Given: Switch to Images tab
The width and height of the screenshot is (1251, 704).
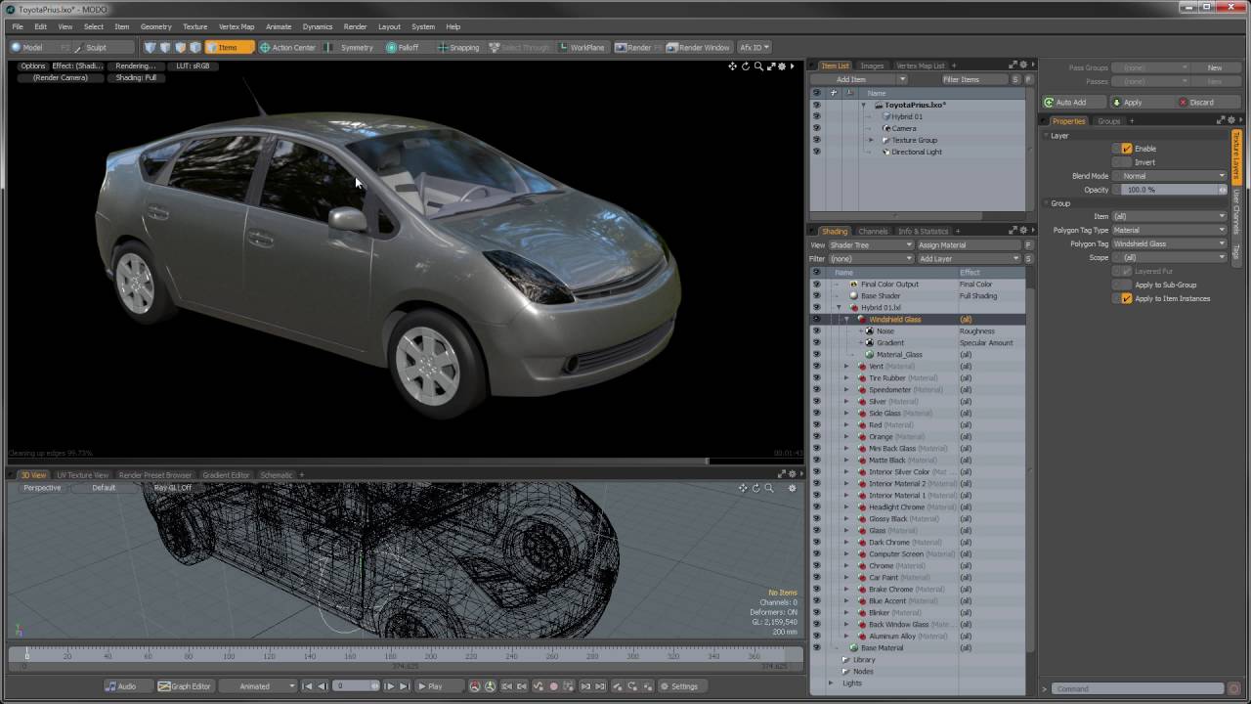Looking at the screenshot, I should click(x=872, y=66).
